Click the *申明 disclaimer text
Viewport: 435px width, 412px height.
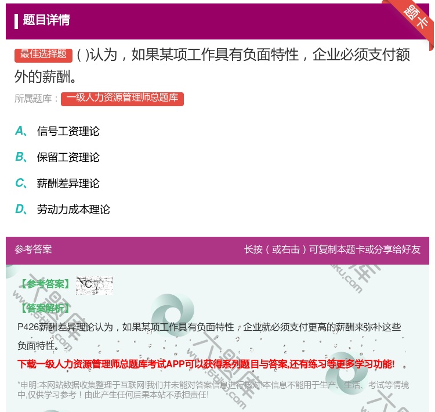coord(213,390)
